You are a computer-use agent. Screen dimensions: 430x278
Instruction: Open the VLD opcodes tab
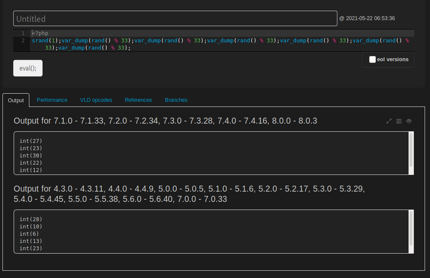click(96, 100)
